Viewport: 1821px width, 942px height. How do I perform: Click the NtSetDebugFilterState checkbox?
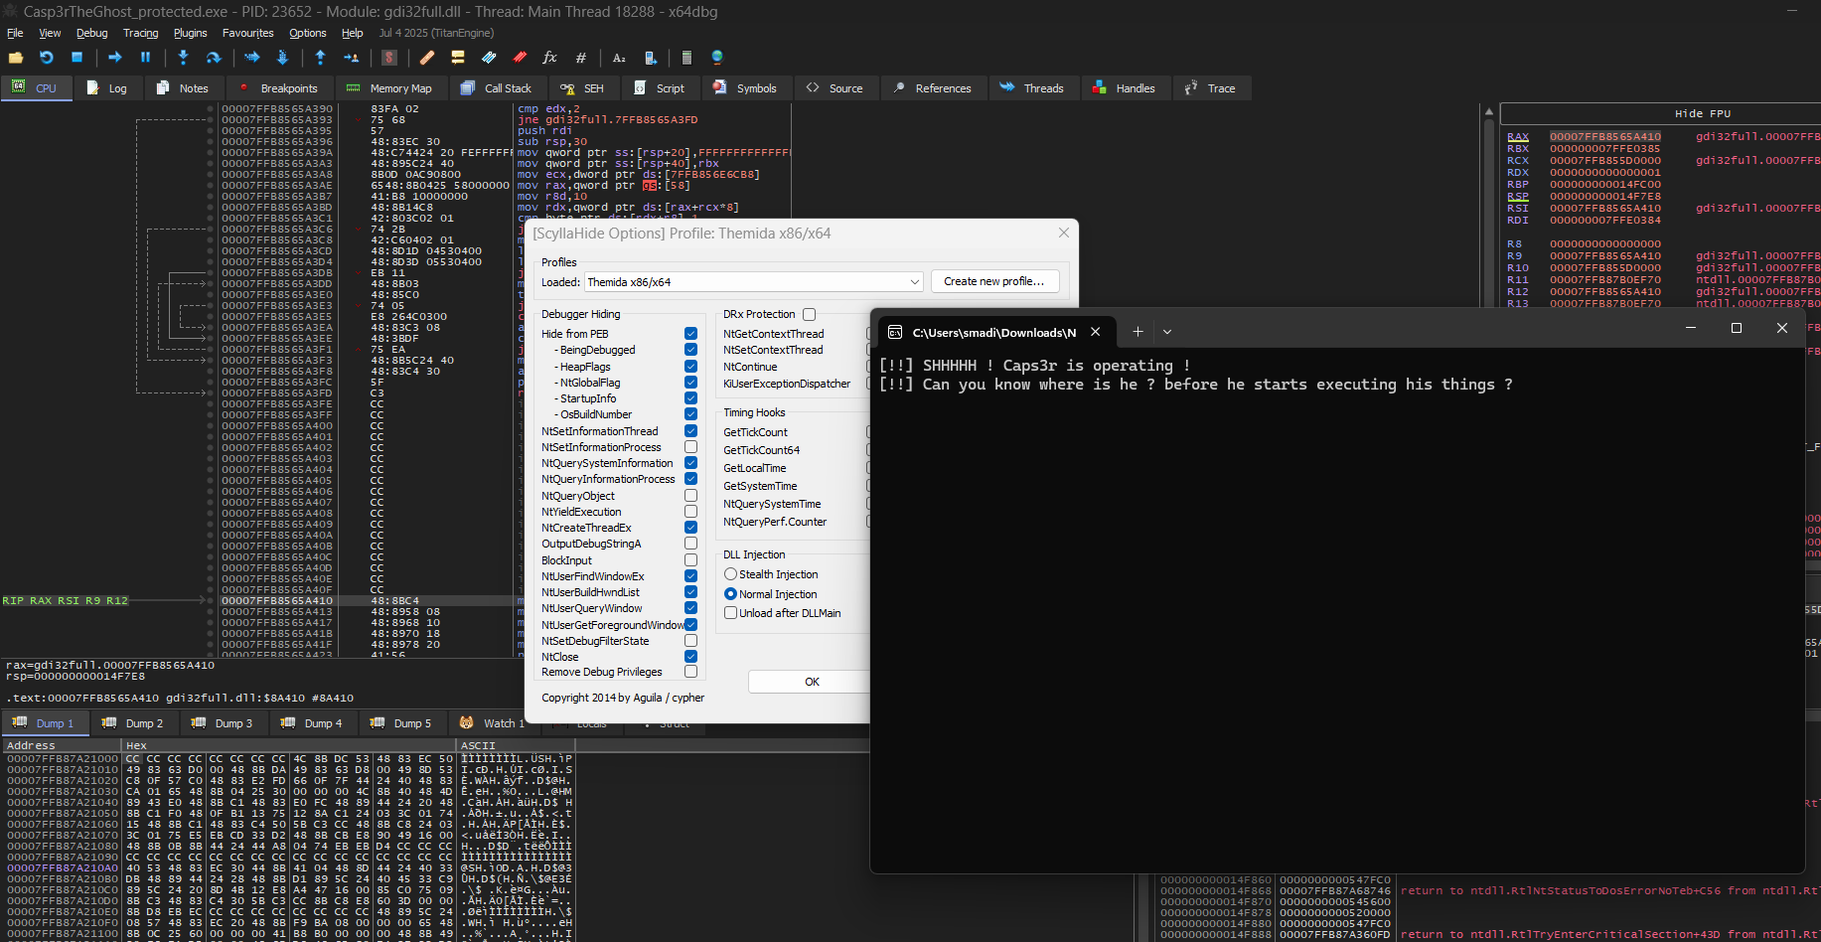(690, 641)
